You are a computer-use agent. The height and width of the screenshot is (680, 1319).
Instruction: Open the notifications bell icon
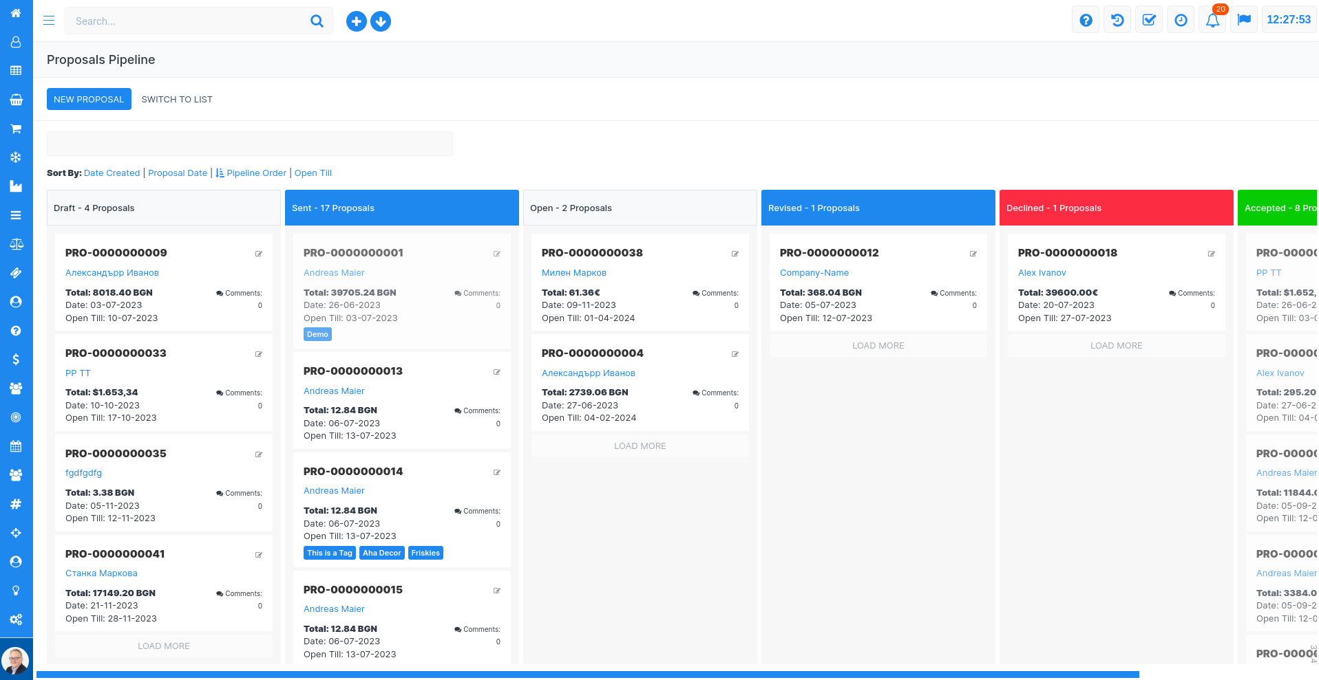1212,21
